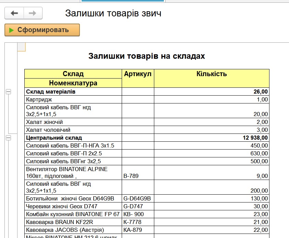
Task: Select Кавоварка BRAUN KF22R cell
Action: tap(73, 222)
